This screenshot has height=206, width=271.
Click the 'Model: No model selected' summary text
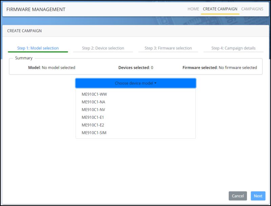(52, 68)
